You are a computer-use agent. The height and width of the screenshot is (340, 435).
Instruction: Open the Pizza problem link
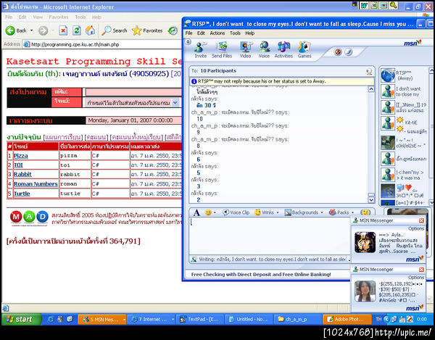coord(21,156)
